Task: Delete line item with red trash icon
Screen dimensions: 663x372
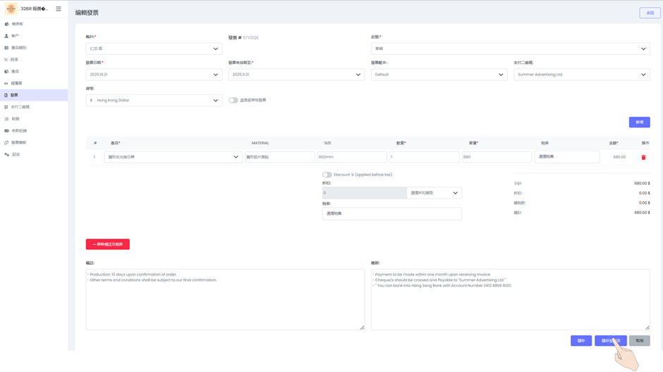Action: (643, 157)
